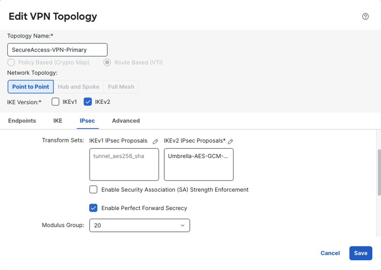This screenshot has height=270, width=381.
Task: Cancel editing the VPN topology
Action: (330, 253)
